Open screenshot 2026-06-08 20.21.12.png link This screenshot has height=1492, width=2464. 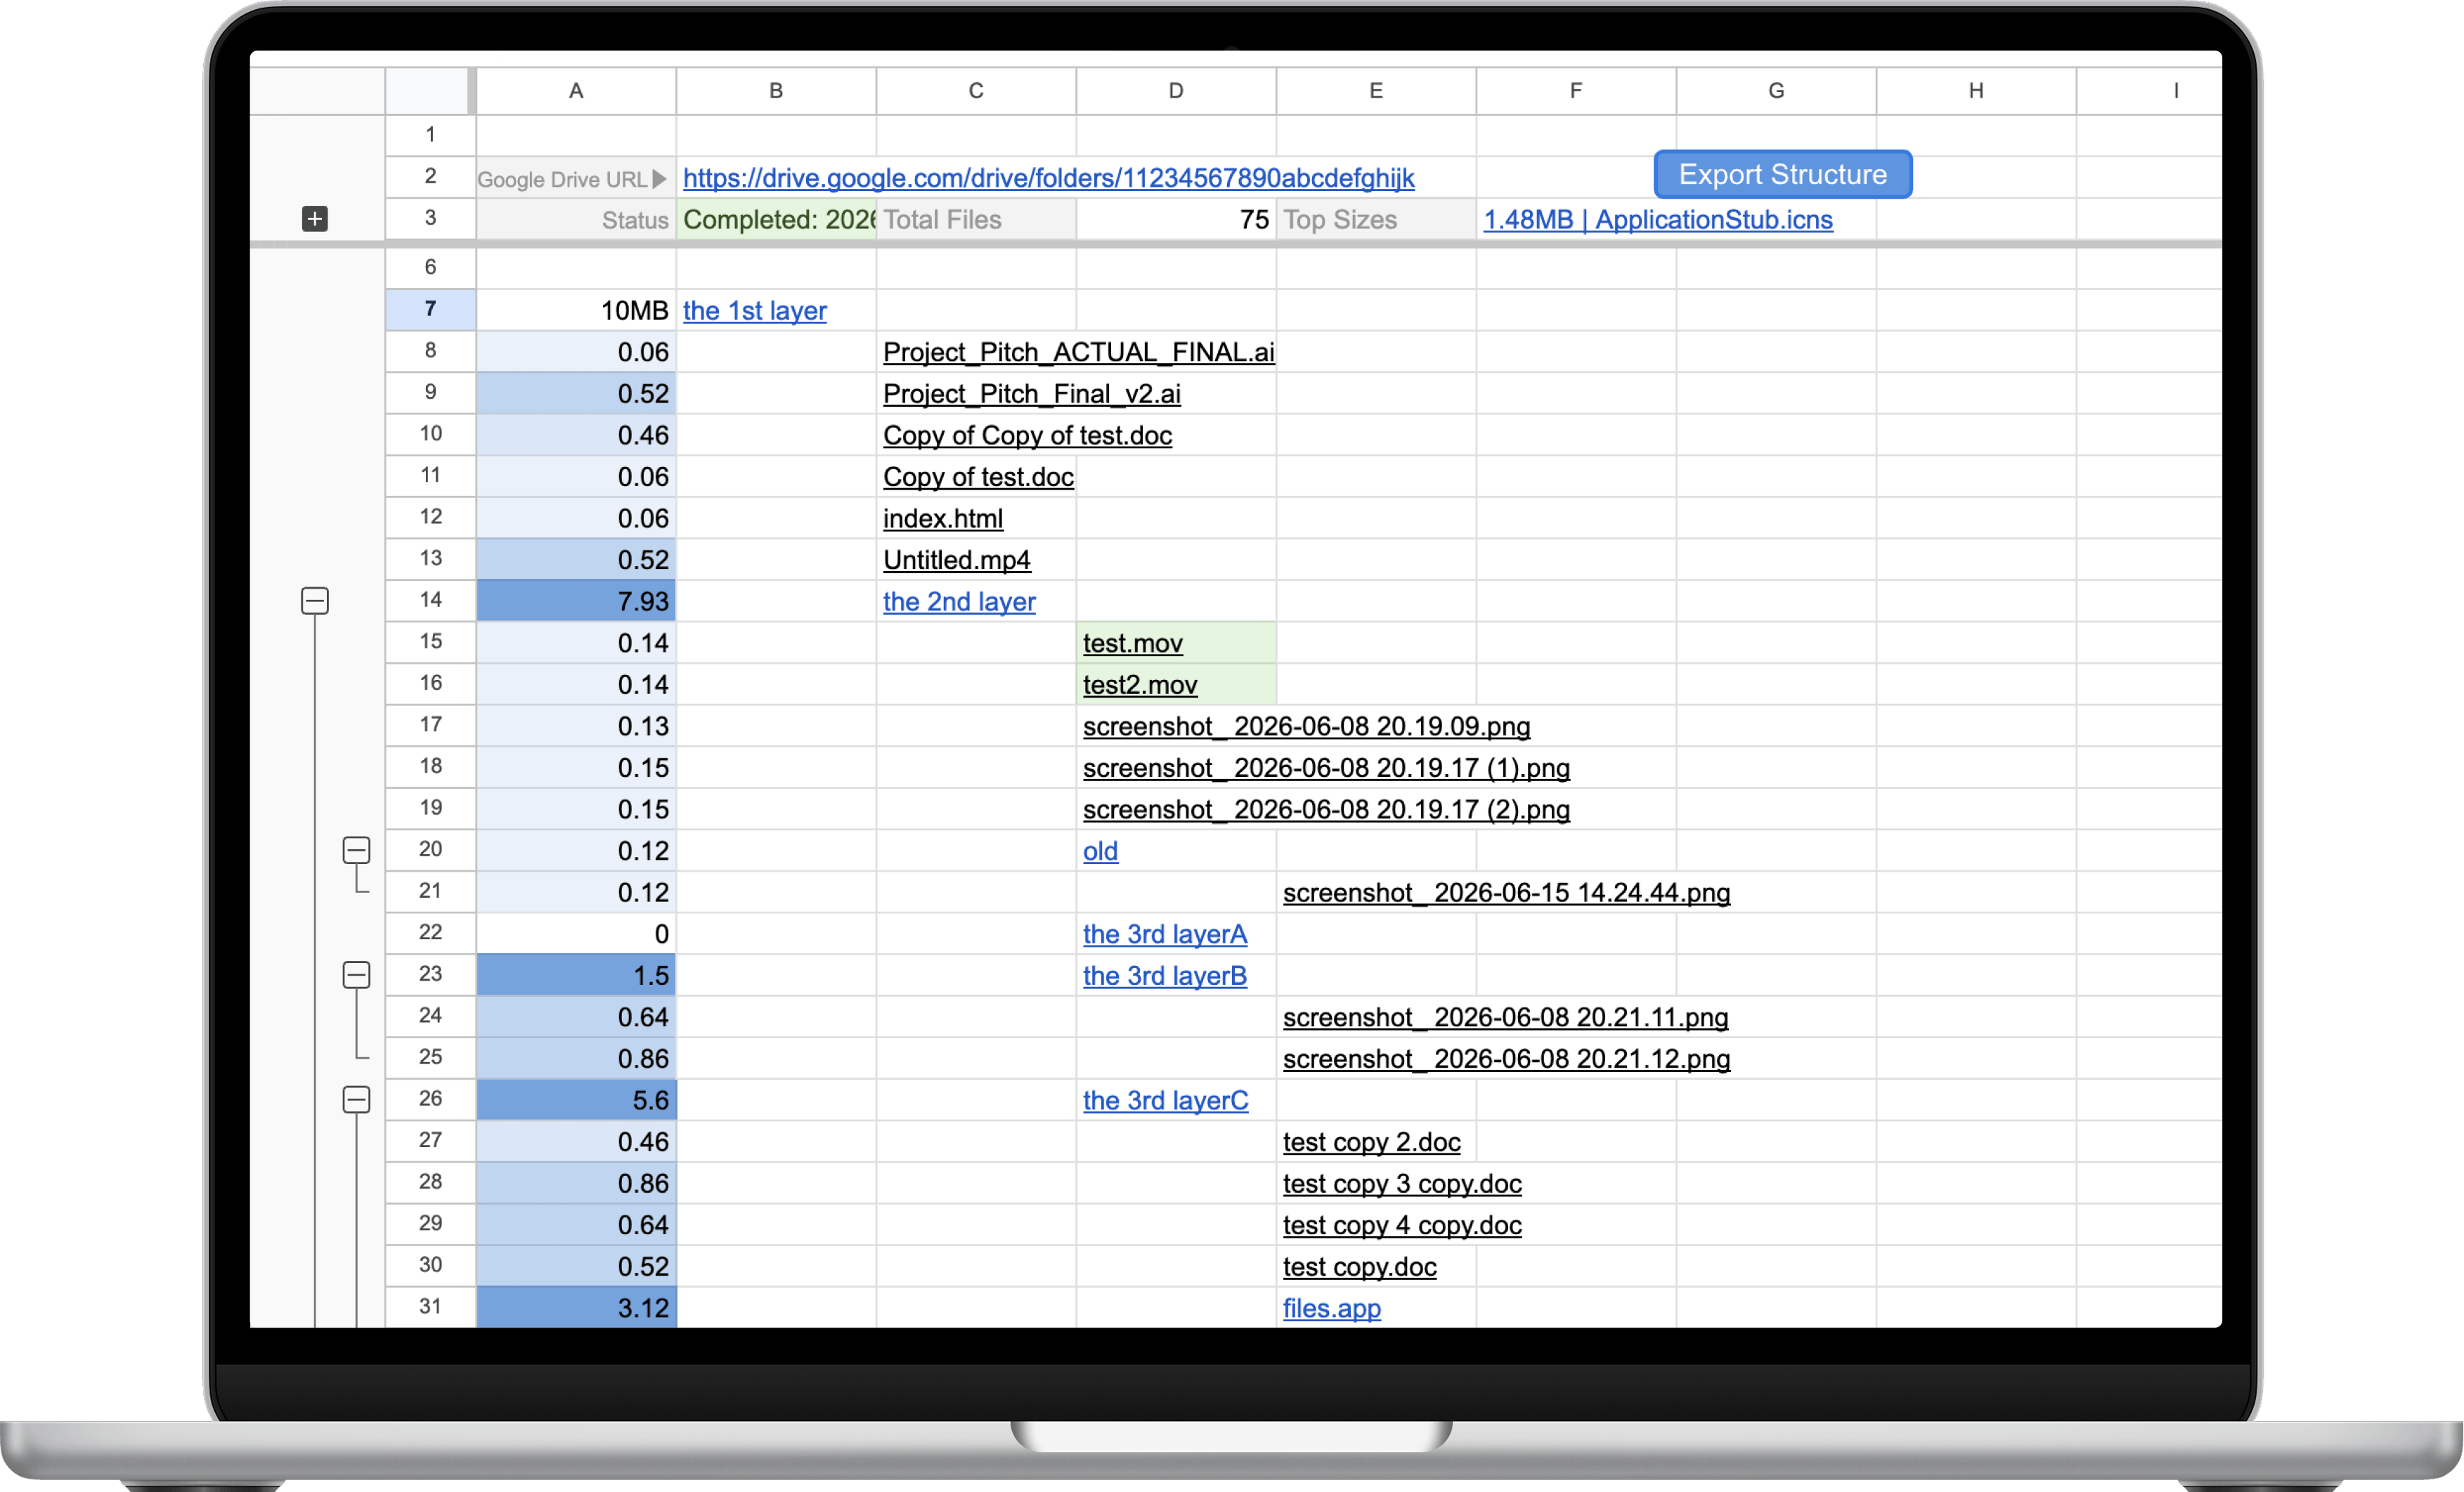(x=1506, y=1059)
